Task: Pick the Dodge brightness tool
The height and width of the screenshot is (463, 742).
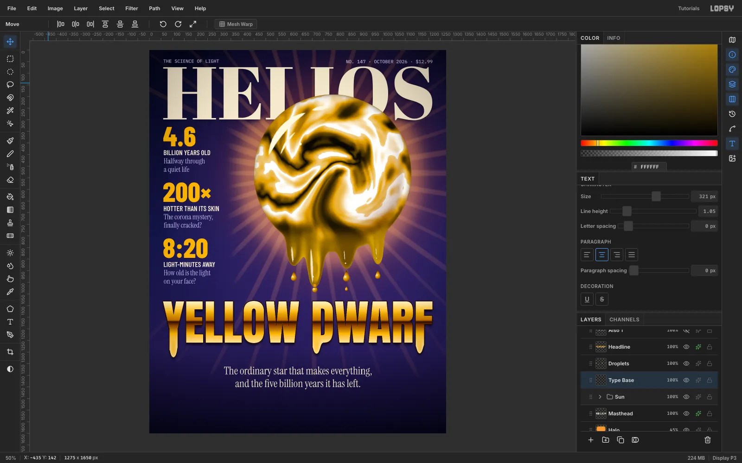Action: tap(10, 253)
